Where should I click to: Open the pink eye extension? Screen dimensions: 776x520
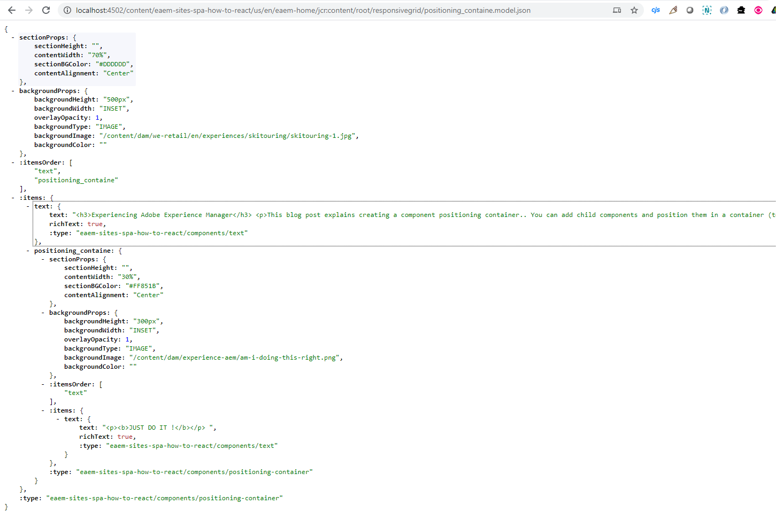tap(758, 10)
